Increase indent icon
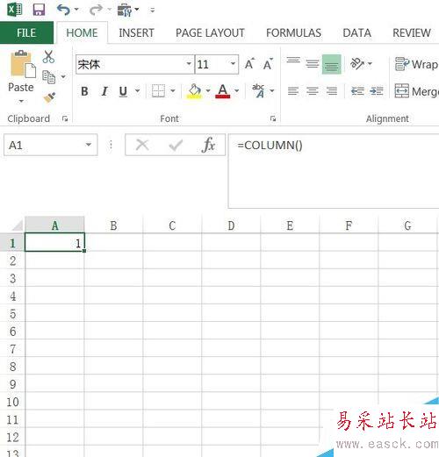 (377, 91)
